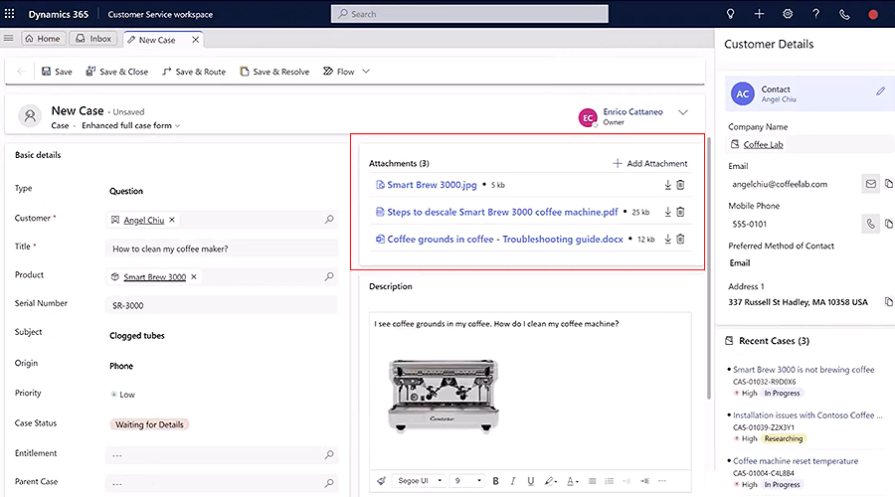This screenshot has width=895, height=497.
Task: Expand the Flow menu chevron
Action: tap(366, 72)
